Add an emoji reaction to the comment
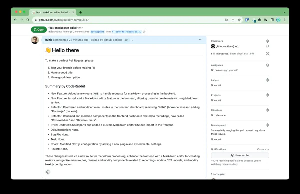300x194 pixels. [x=48, y=172]
